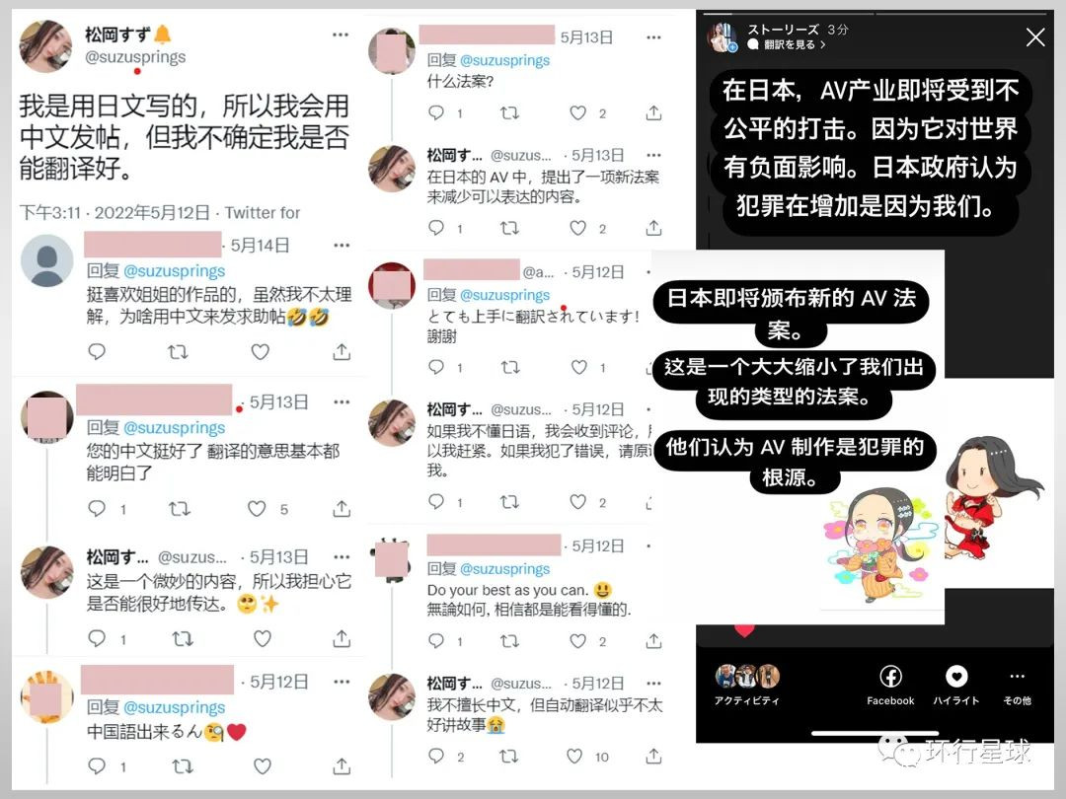Open more options on main 松岡すず tweet
Image resolution: width=1066 pixels, height=799 pixels.
(341, 35)
